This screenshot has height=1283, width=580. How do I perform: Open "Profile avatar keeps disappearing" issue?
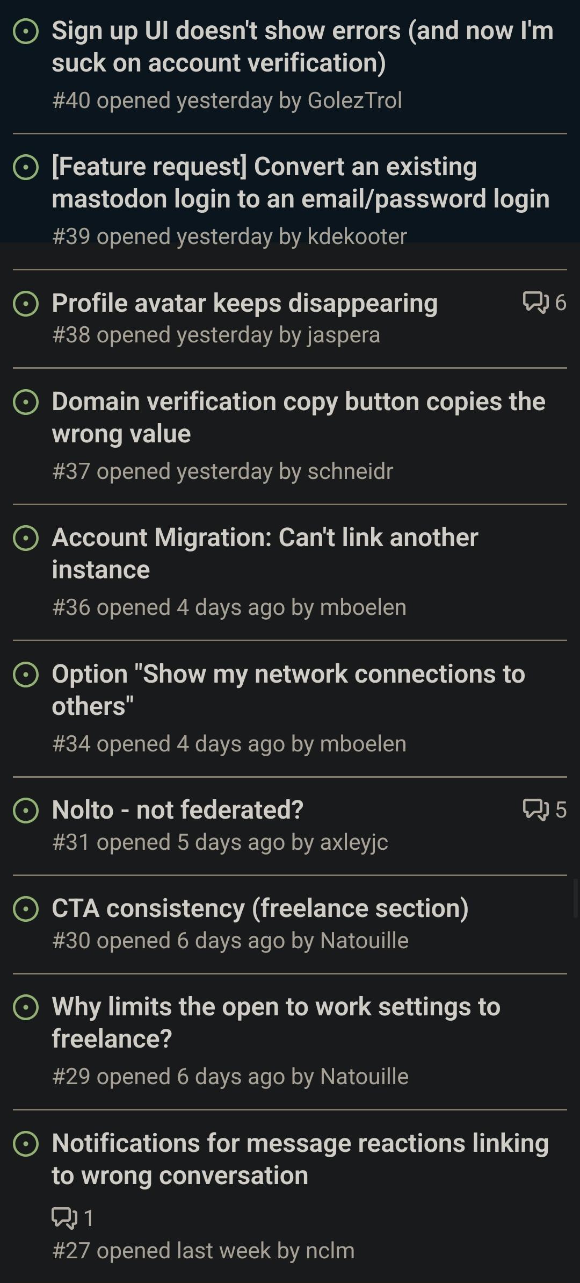[x=244, y=303]
